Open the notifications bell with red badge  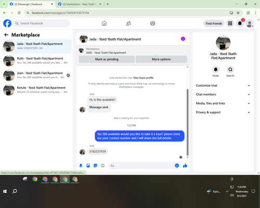[240, 23]
